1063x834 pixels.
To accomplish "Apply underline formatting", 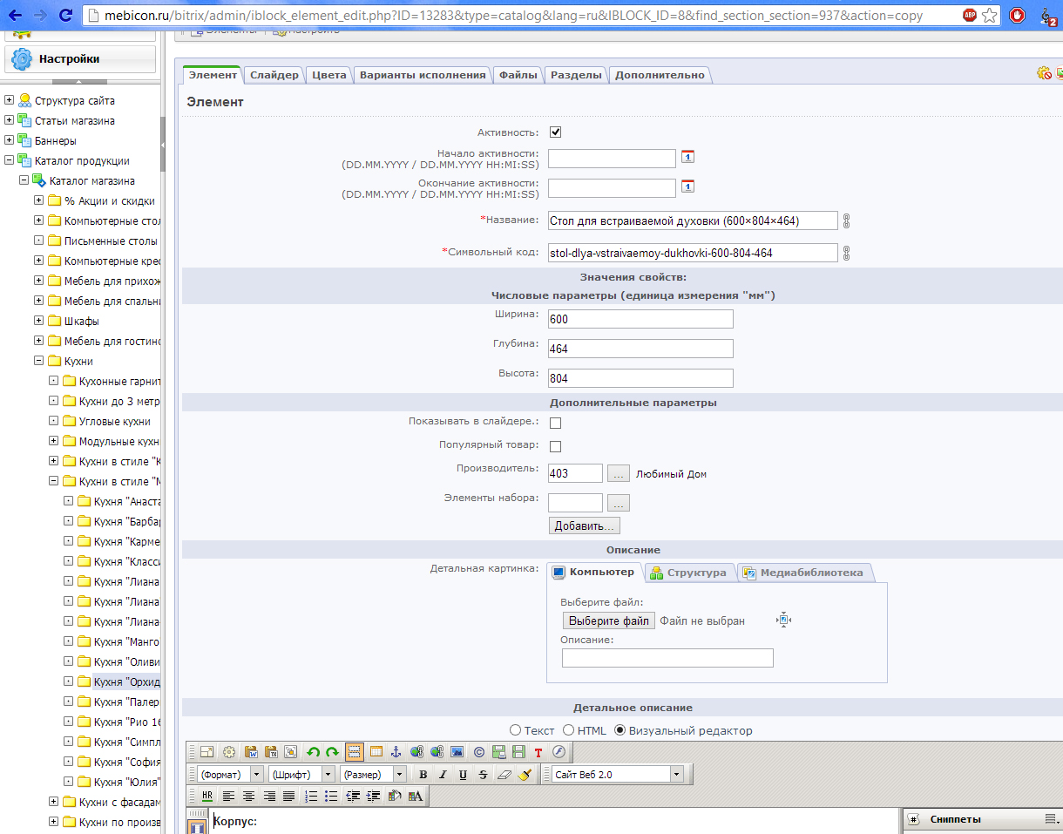I will point(463,774).
